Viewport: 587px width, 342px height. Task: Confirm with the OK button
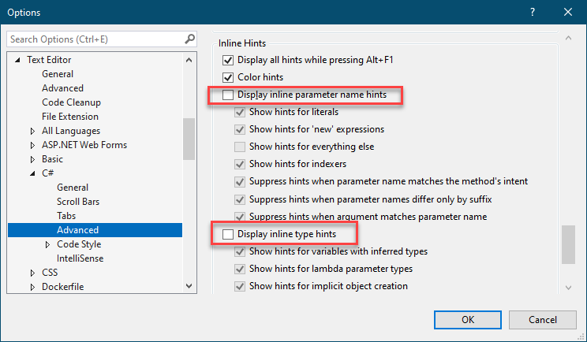point(468,320)
